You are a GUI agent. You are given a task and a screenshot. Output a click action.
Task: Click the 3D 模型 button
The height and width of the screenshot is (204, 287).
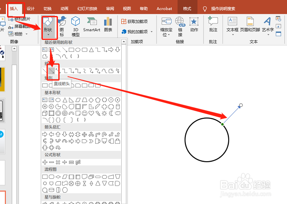coord(76,26)
